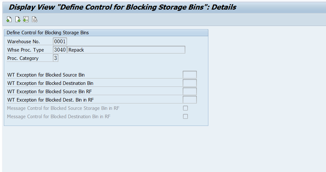
Task: Click the display document glasses icon
Action: click(35, 20)
